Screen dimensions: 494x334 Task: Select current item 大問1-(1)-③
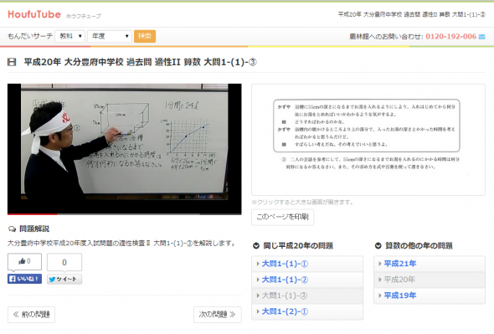307,295
